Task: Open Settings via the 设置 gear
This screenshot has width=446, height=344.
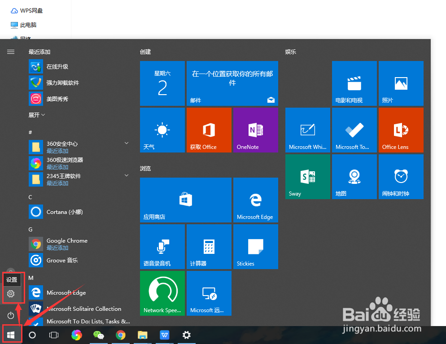Action: point(11,294)
